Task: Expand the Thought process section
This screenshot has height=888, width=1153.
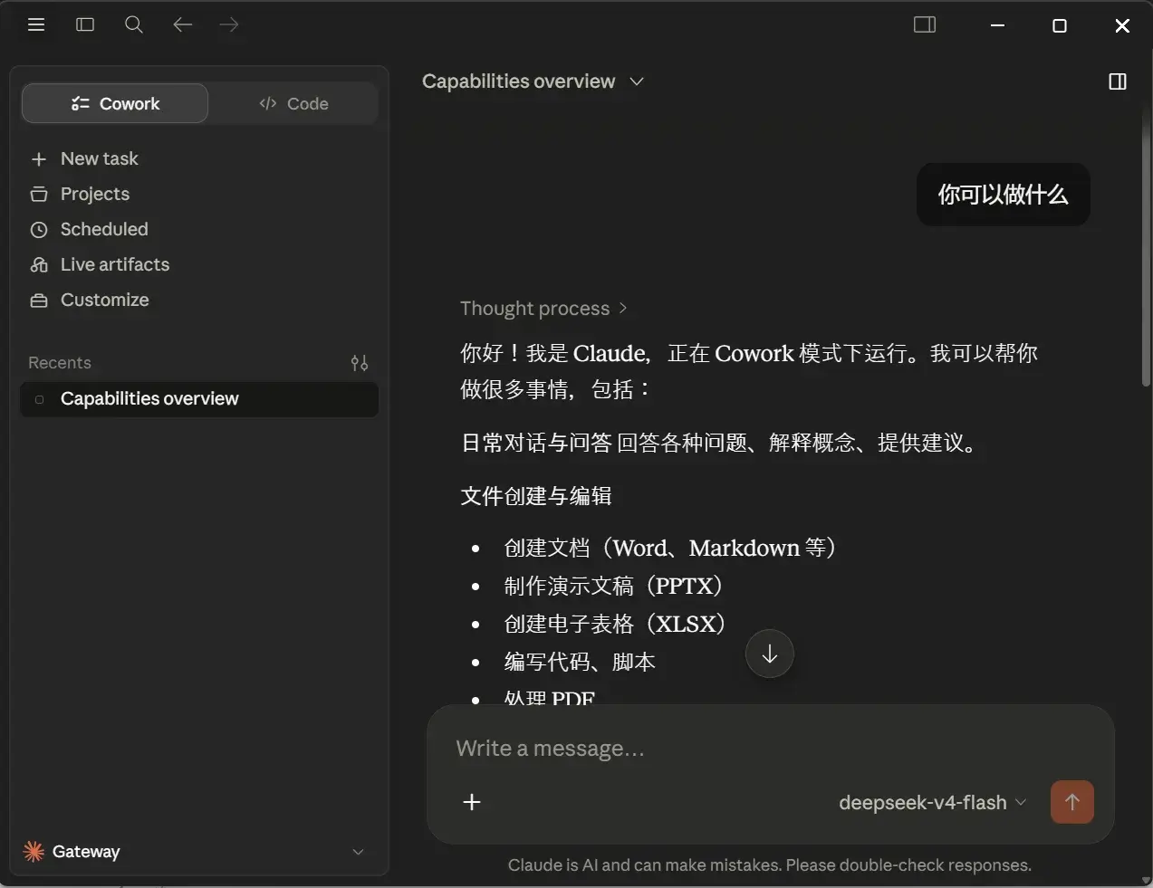Action: click(x=543, y=309)
